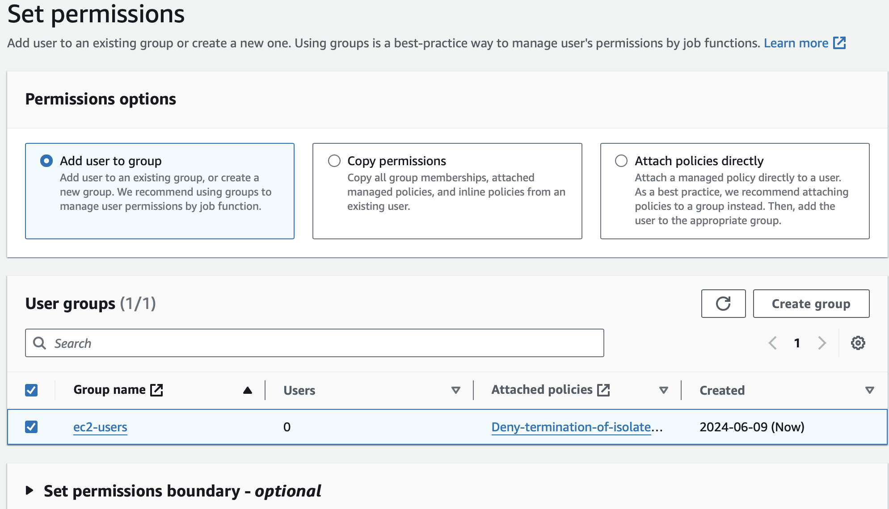889x509 pixels.
Task: Go to previous page chevron
Action: 772,343
